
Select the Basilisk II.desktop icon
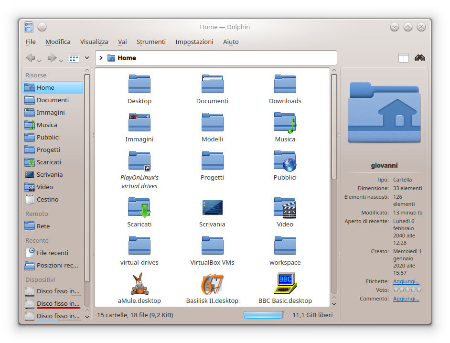tap(212, 284)
